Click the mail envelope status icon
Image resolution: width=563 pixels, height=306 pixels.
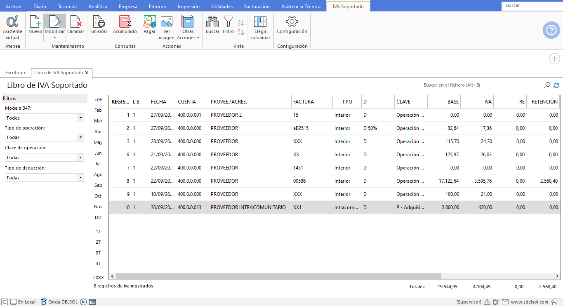pyautogui.click(x=505, y=302)
